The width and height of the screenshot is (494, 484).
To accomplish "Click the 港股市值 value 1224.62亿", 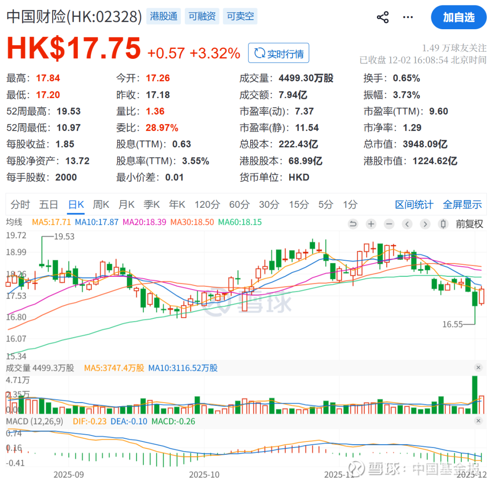I will coord(435,161).
